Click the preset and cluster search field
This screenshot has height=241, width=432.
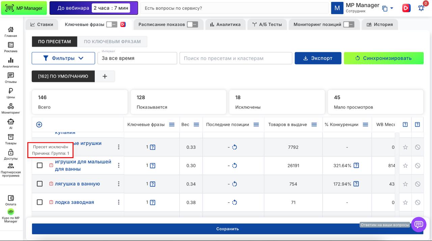coord(236,58)
